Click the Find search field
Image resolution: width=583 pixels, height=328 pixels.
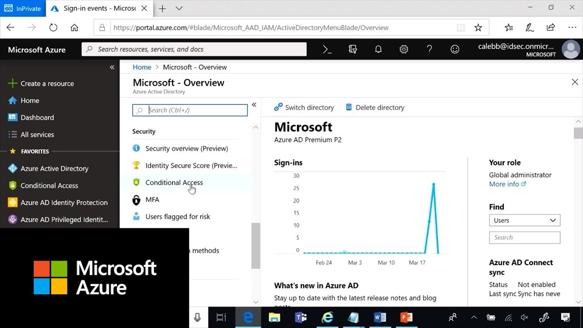525,237
